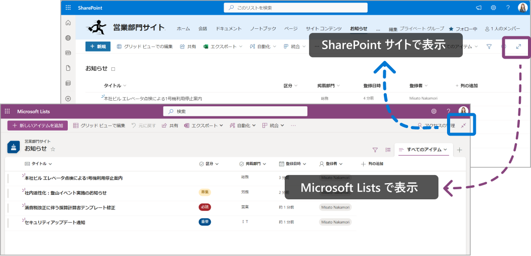Open the account avatar in SharePoint header
Viewport: 531px width, 256px height.
[523, 8]
